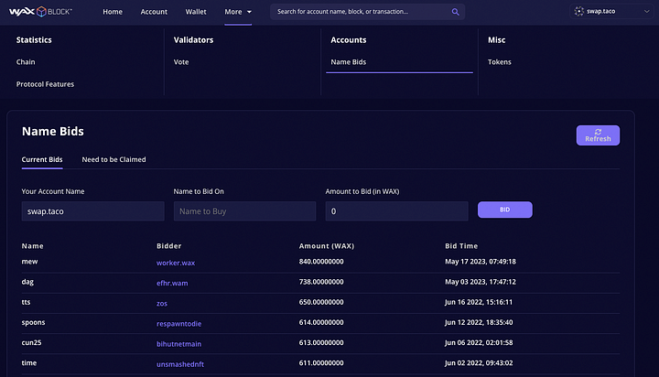Click the name 'time' in the bids table
Screen dimensions: 659x377
(x=29, y=362)
